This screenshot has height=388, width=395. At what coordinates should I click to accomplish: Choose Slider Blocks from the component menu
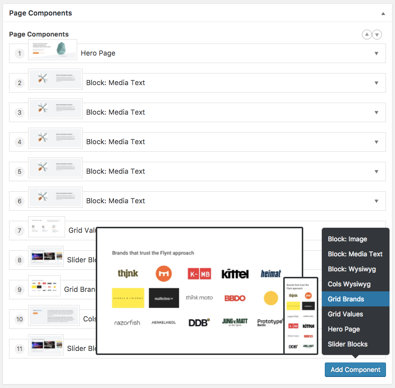(x=355, y=344)
